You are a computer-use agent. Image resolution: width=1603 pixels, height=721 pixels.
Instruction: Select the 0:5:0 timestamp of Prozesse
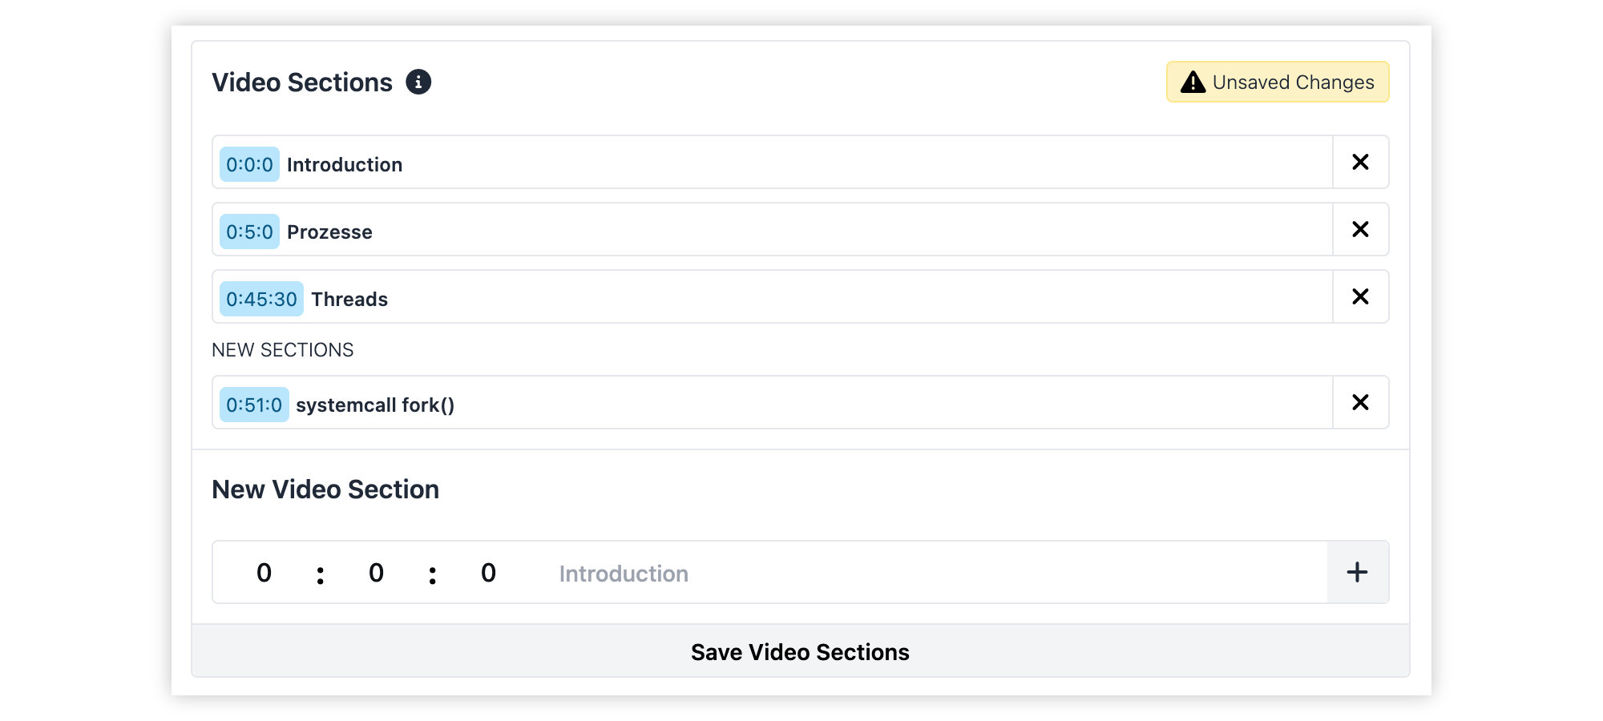(x=249, y=232)
